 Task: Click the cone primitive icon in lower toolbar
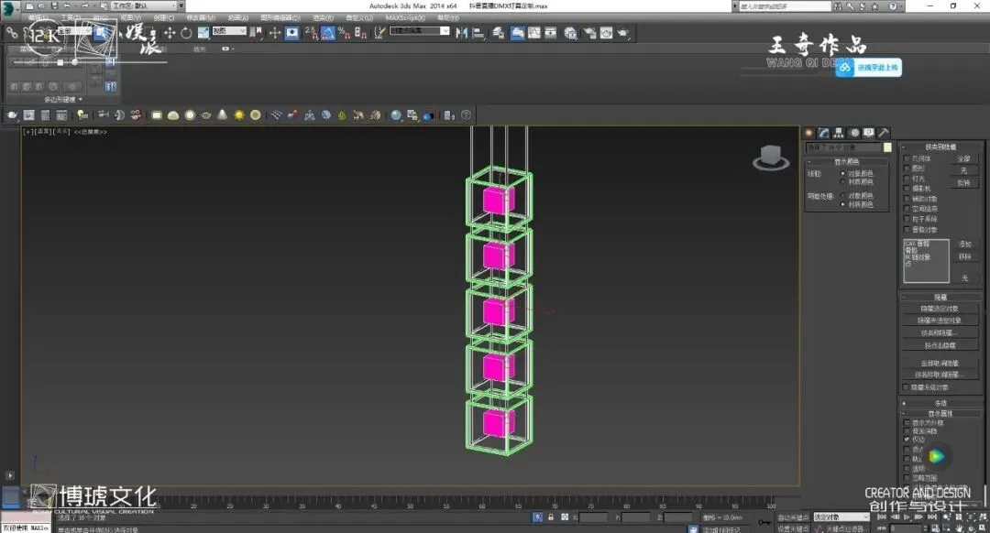point(222,114)
